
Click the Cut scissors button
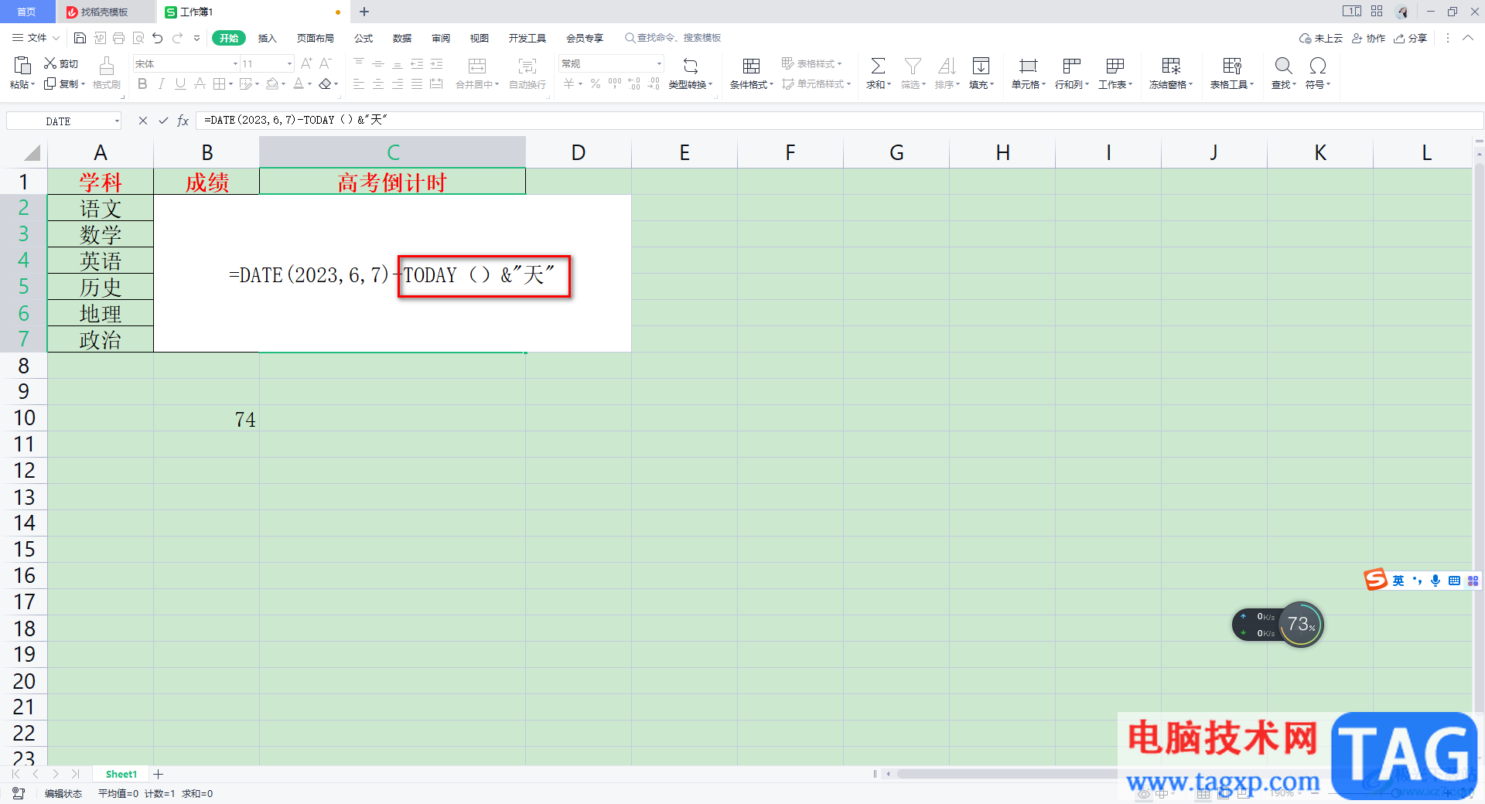click(61, 63)
